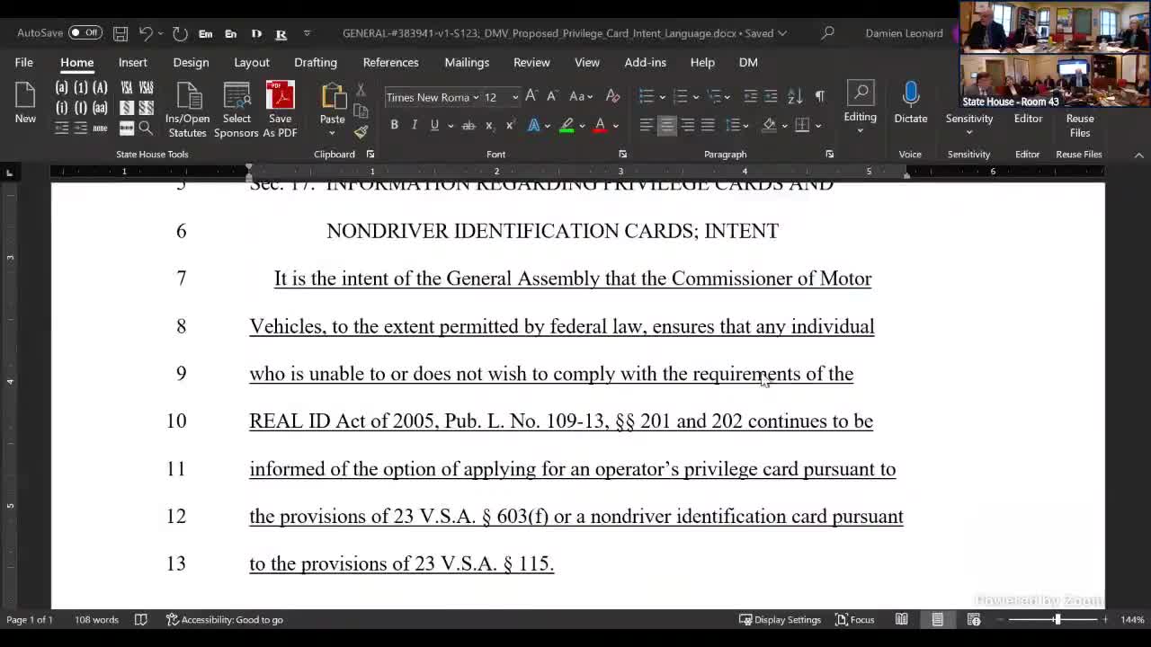Viewport: 1151px width, 647px height.
Task: Click the Sort icon in Paragraph group
Action: (795, 96)
